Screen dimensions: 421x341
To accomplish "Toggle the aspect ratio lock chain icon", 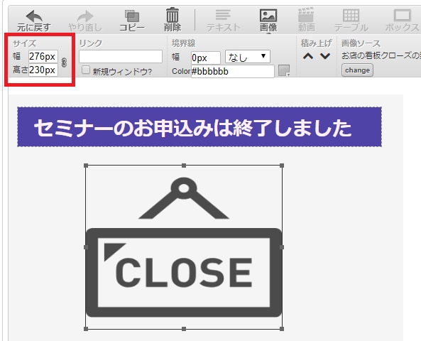I will 64,63.
